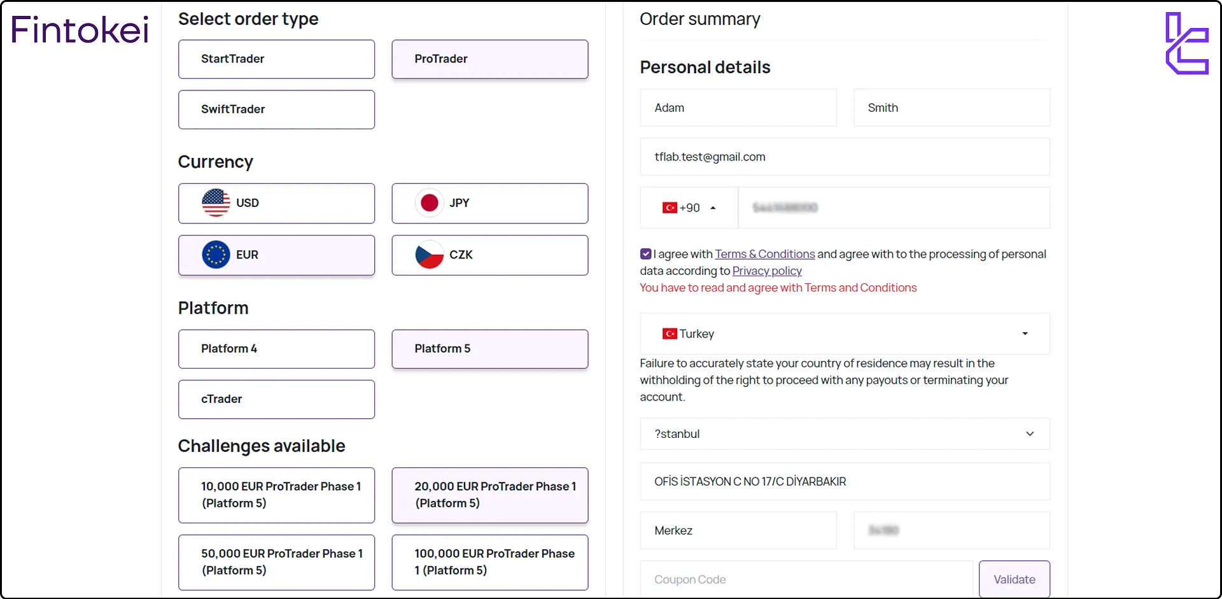Choose EUR currency option
The width and height of the screenshot is (1222, 599).
point(277,255)
